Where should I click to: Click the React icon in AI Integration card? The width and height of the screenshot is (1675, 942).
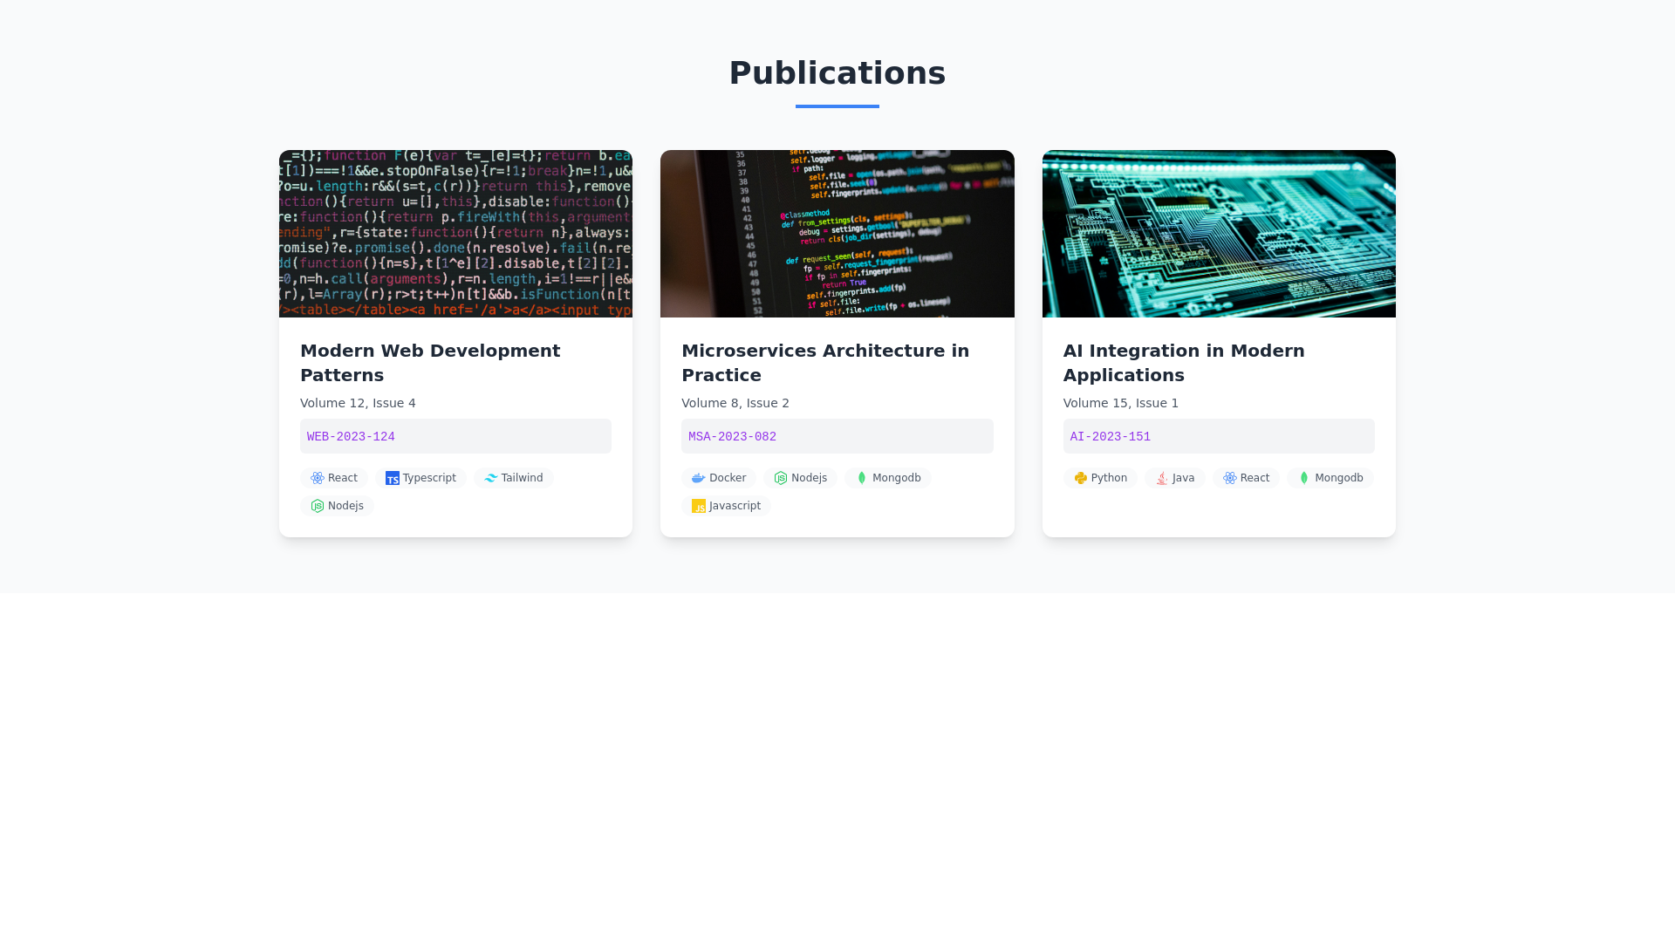click(1230, 478)
